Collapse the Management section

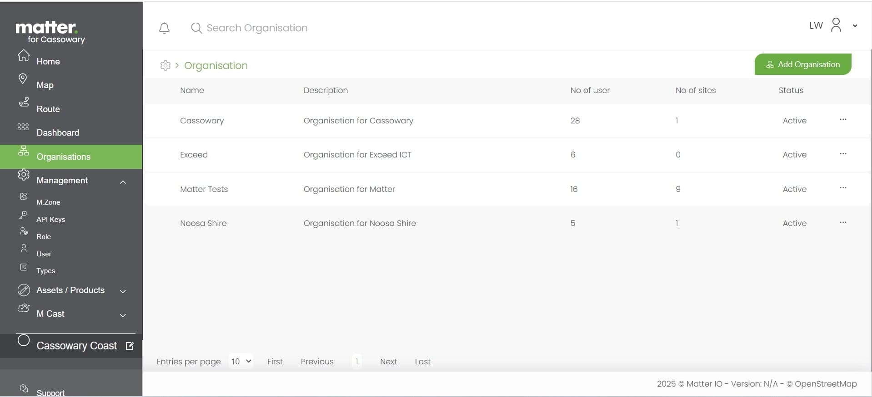point(123,182)
